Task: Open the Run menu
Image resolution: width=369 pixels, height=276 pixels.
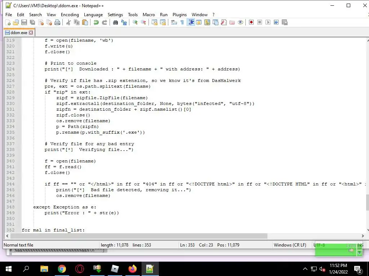Action: coord(164,14)
